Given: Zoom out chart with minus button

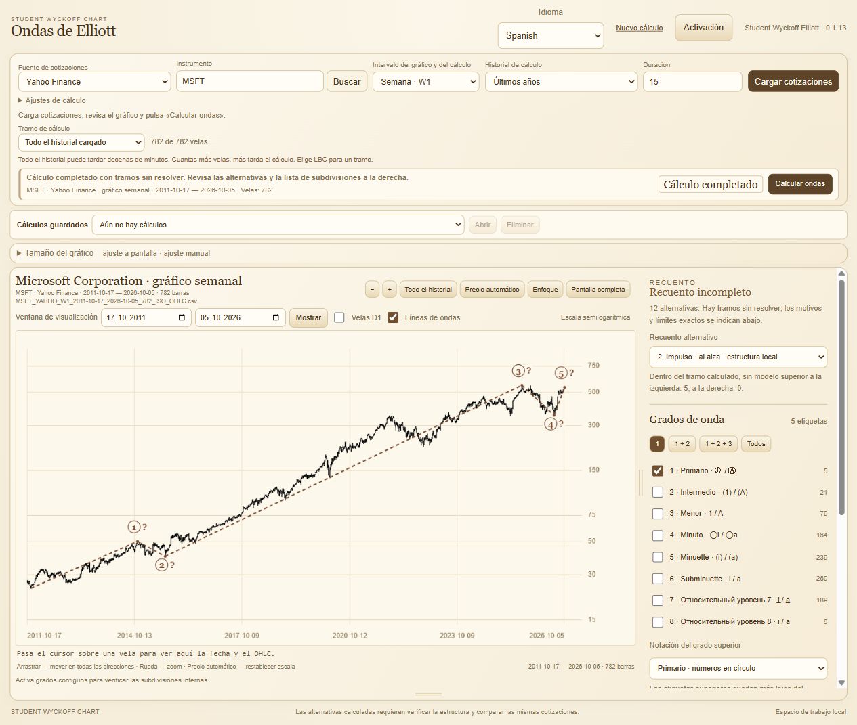Looking at the screenshot, I should 372,290.
